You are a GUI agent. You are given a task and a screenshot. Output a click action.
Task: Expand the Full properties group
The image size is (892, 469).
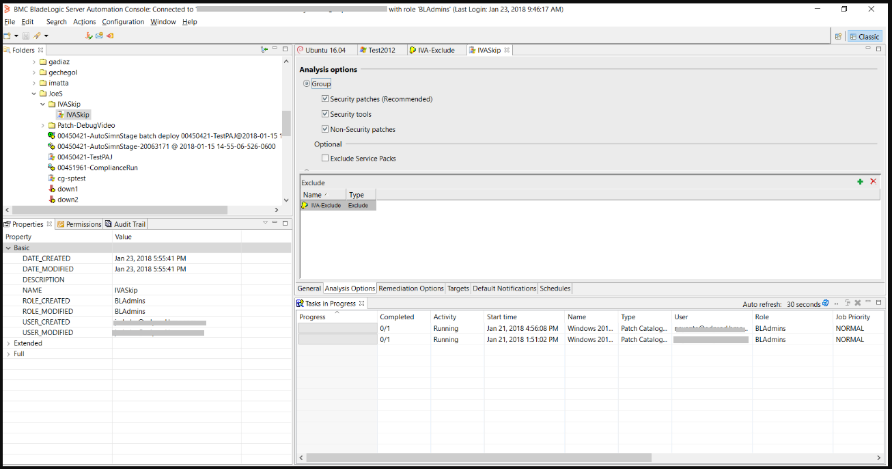[8, 354]
